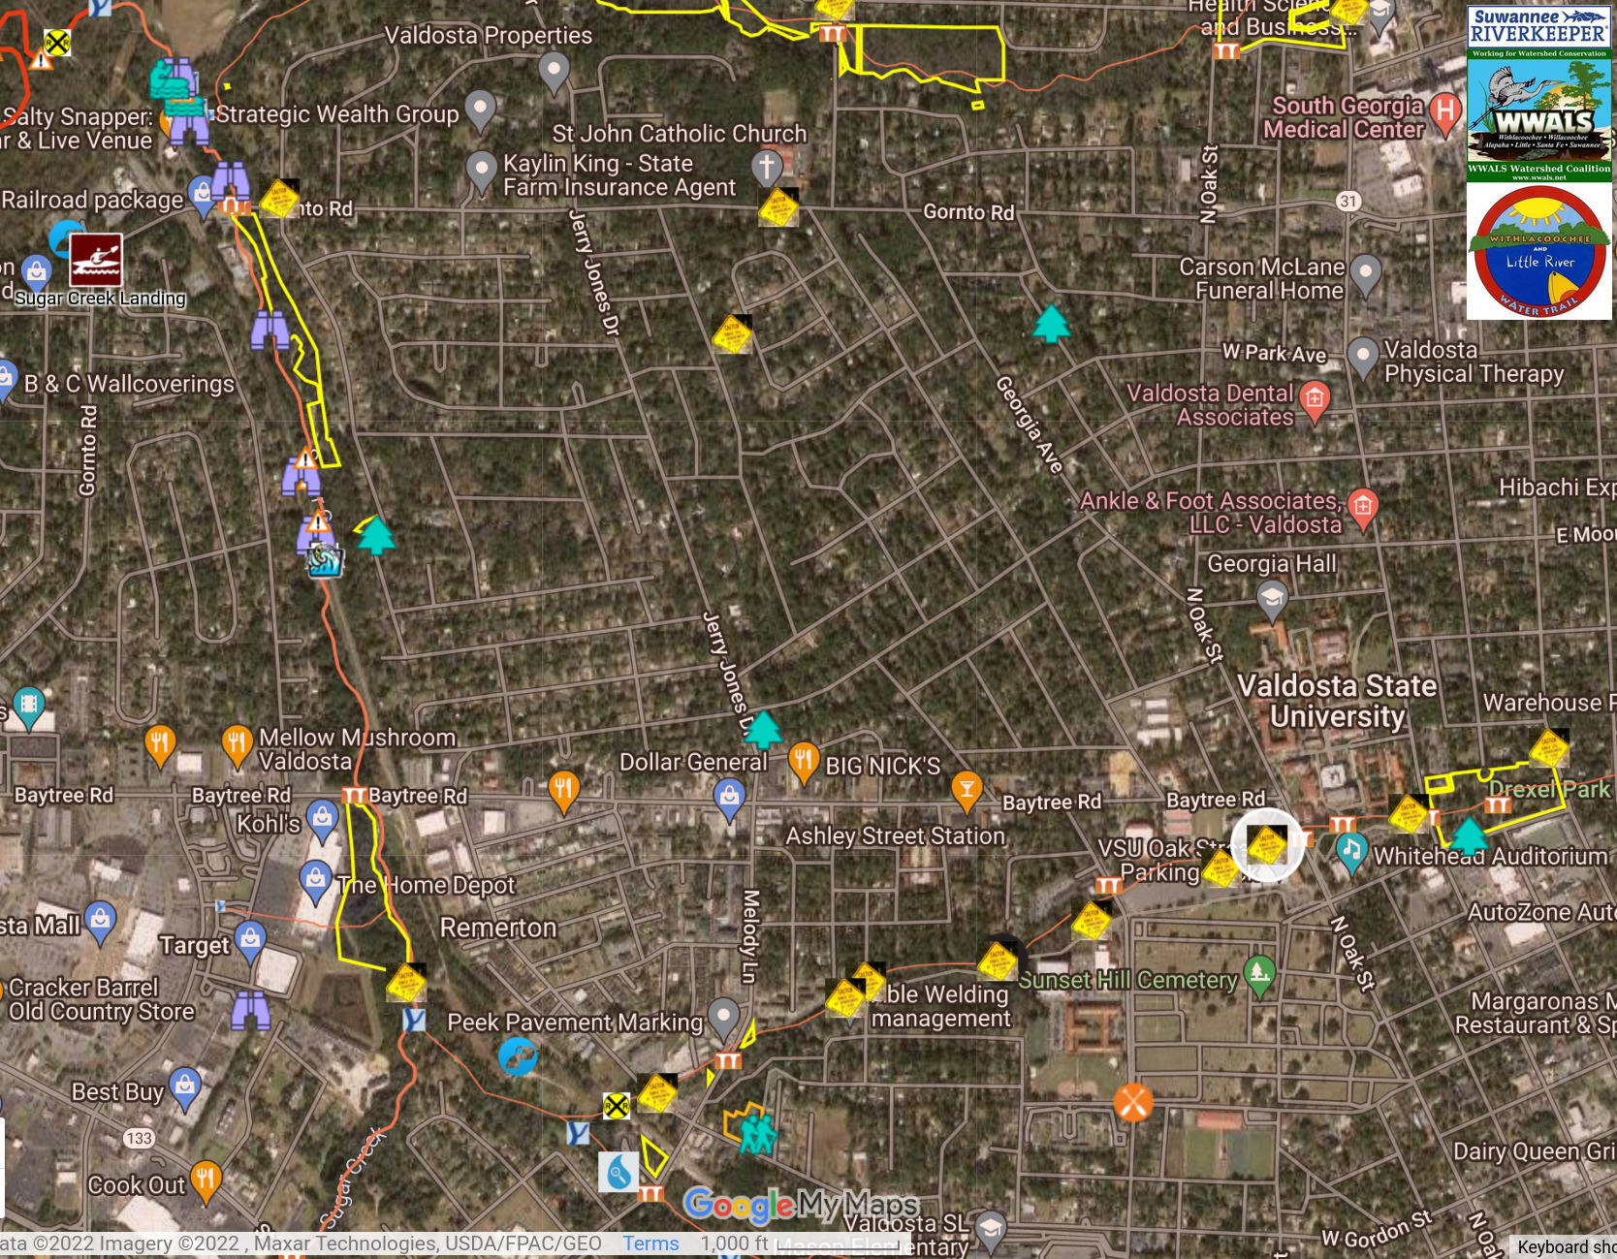Click the water drop icon at bottom

618,1173
